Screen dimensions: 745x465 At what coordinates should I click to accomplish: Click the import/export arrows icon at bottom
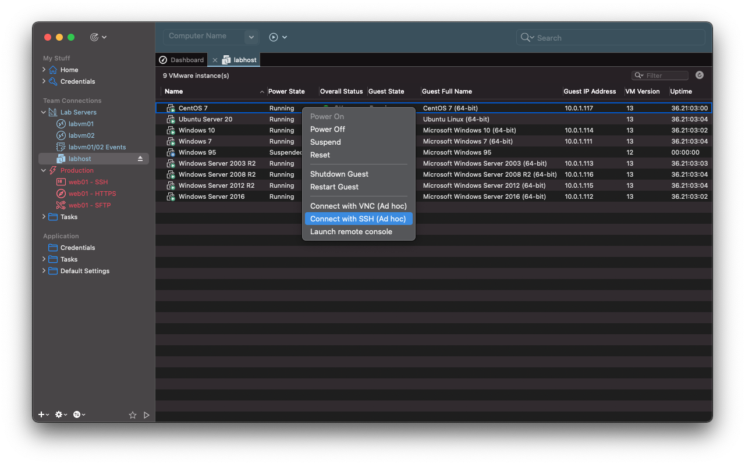(78, 414)
